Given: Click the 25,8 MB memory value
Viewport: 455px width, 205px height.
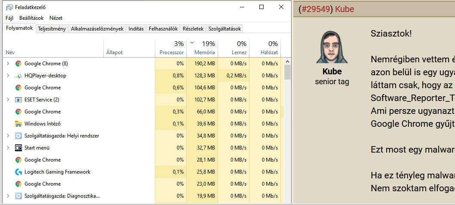Looking at the screenshot, I should coord(205,172).
